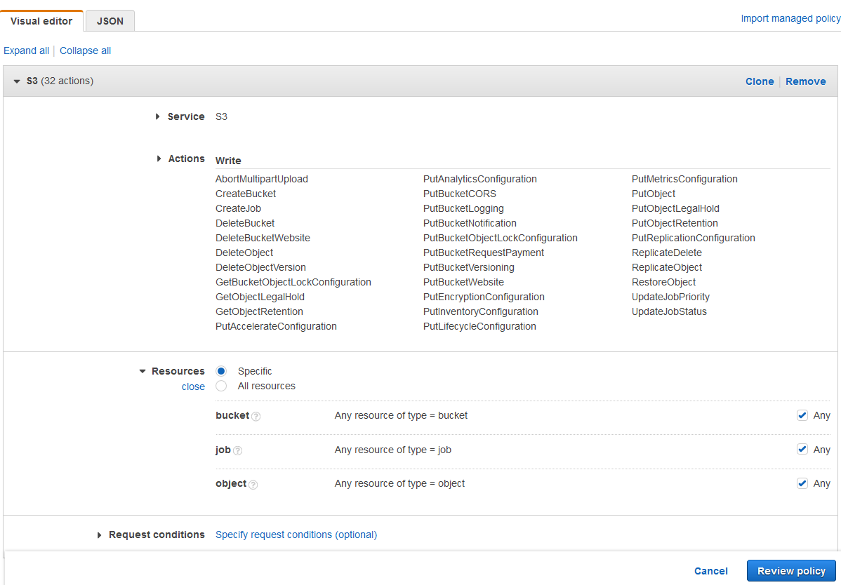Switch to the JSON tab
The image size is (841, 585).
click(110, 20)
